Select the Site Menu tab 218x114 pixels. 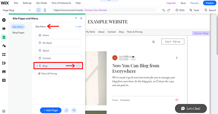coord(18,27)
